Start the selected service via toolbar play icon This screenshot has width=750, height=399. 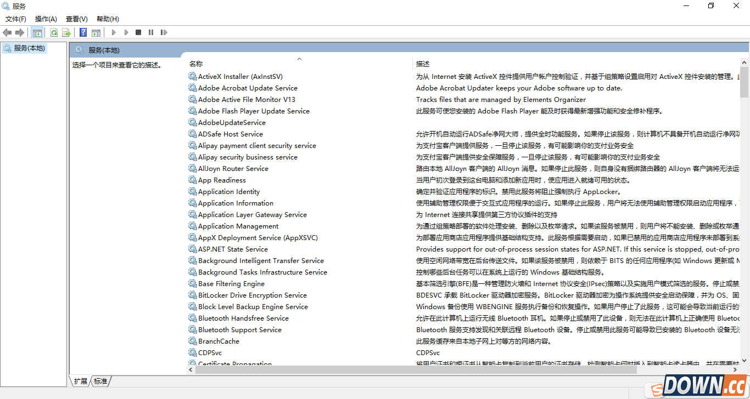(113, 32)
